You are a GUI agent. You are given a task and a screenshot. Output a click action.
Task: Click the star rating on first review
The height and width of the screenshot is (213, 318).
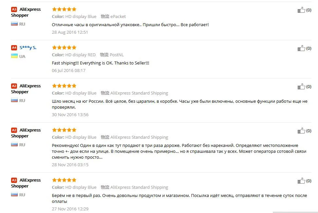(64, 9)
